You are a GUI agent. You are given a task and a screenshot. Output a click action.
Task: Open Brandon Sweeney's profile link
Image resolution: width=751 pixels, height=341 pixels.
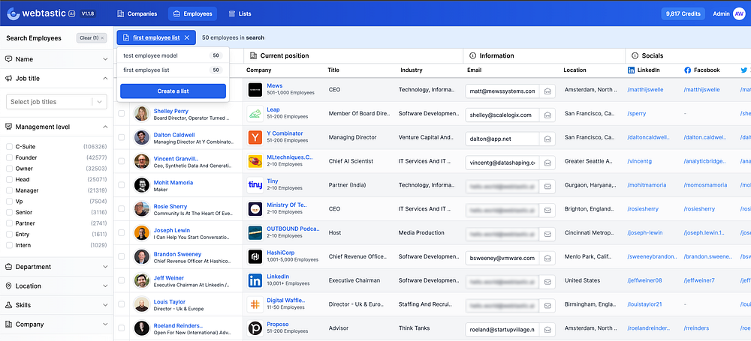(x=177, y=254)
